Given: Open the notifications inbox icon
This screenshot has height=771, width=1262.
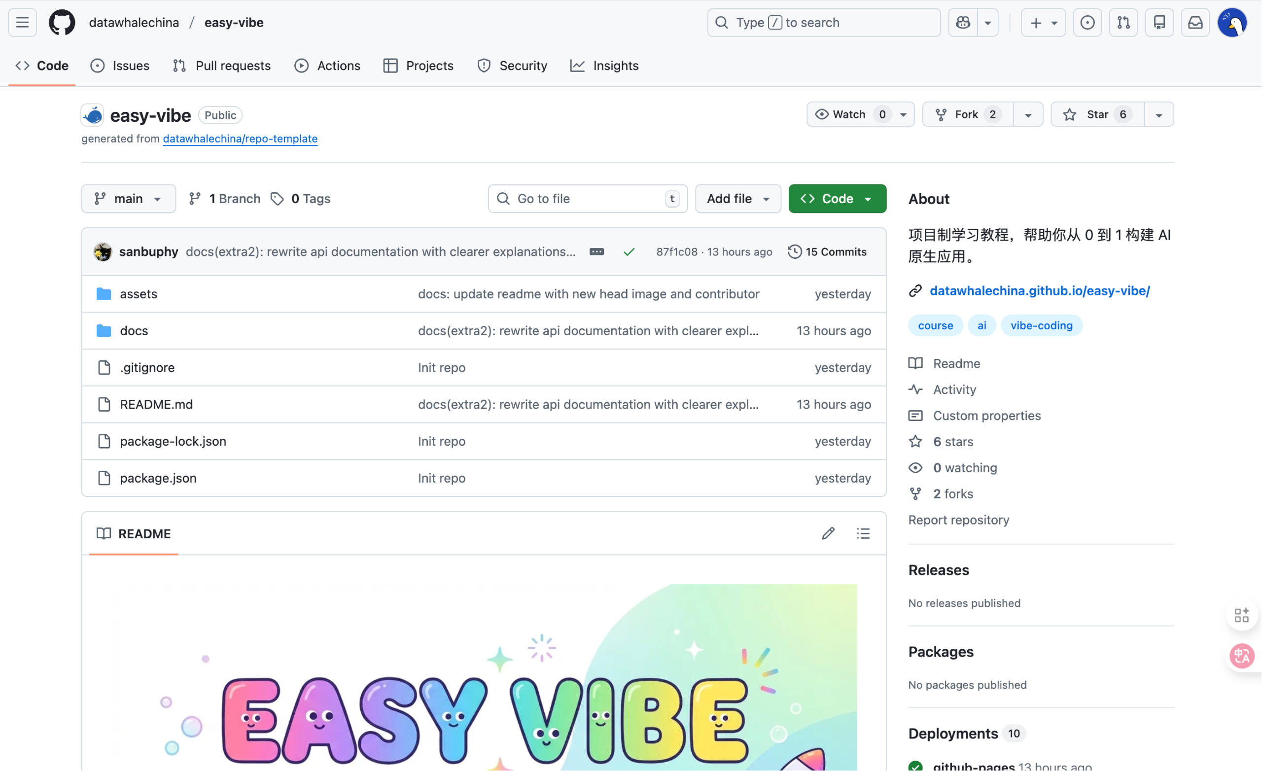Looking at the screenshot, I should coord(1194,22).
